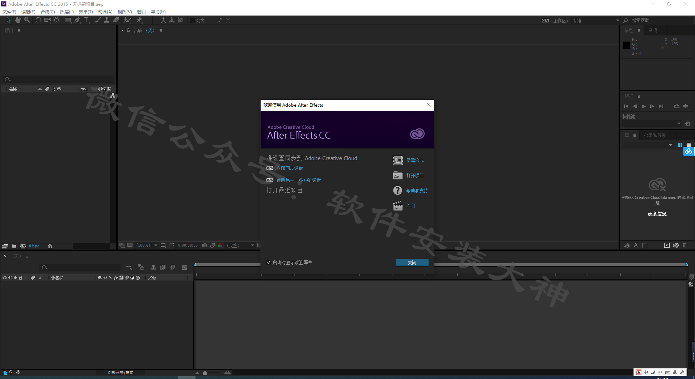Click the Project panel trash icon
This screenshot has width=695, height=379.
click(50, 246)
